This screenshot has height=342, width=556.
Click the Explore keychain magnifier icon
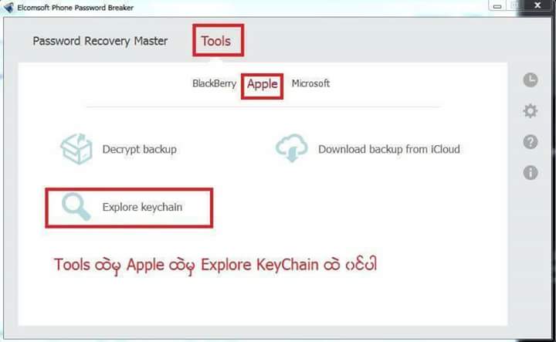pos(76,207)
